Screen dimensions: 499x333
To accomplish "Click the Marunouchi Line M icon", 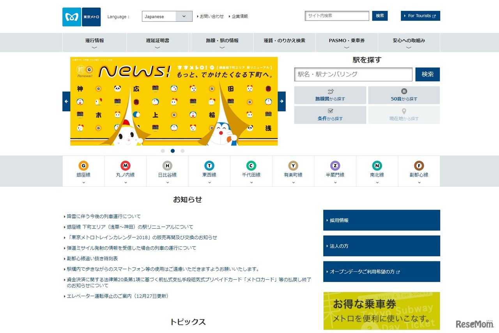I will click(125, 166).
